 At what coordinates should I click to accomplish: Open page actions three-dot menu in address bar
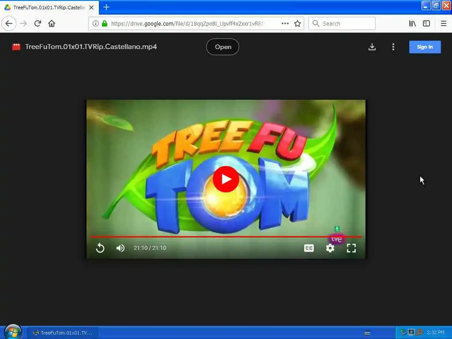[285, 23]
